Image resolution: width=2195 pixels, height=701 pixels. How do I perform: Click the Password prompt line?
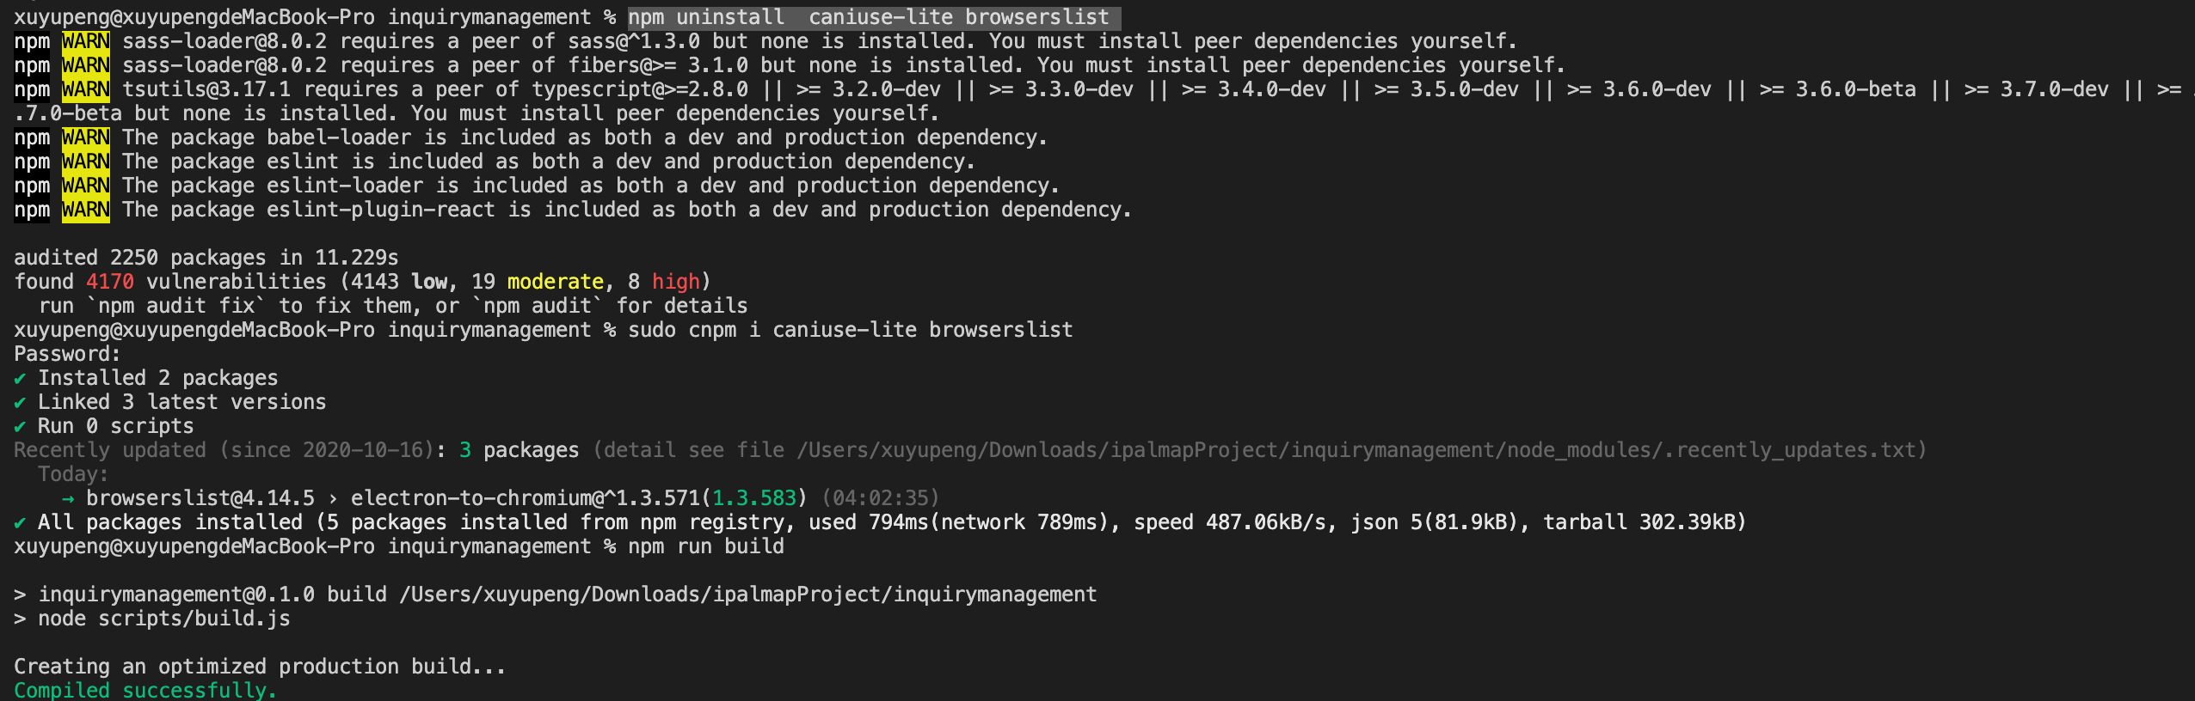coord(67,354)
